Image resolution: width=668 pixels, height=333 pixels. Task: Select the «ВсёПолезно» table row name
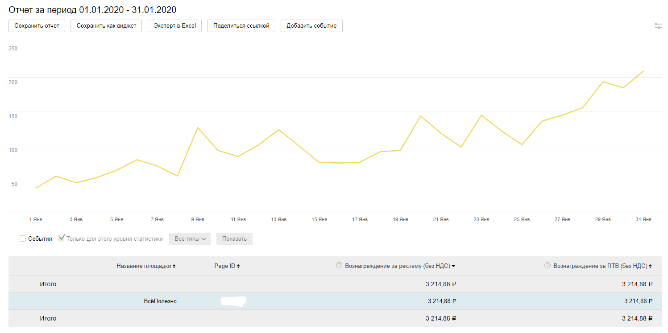coord(160,301)
